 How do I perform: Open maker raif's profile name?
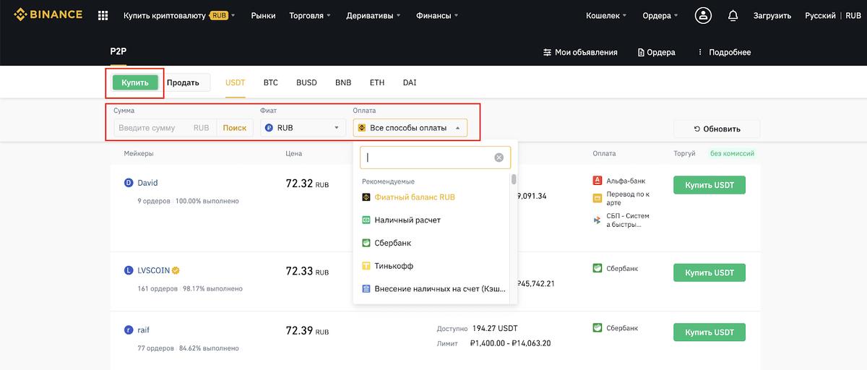point(143,330)
